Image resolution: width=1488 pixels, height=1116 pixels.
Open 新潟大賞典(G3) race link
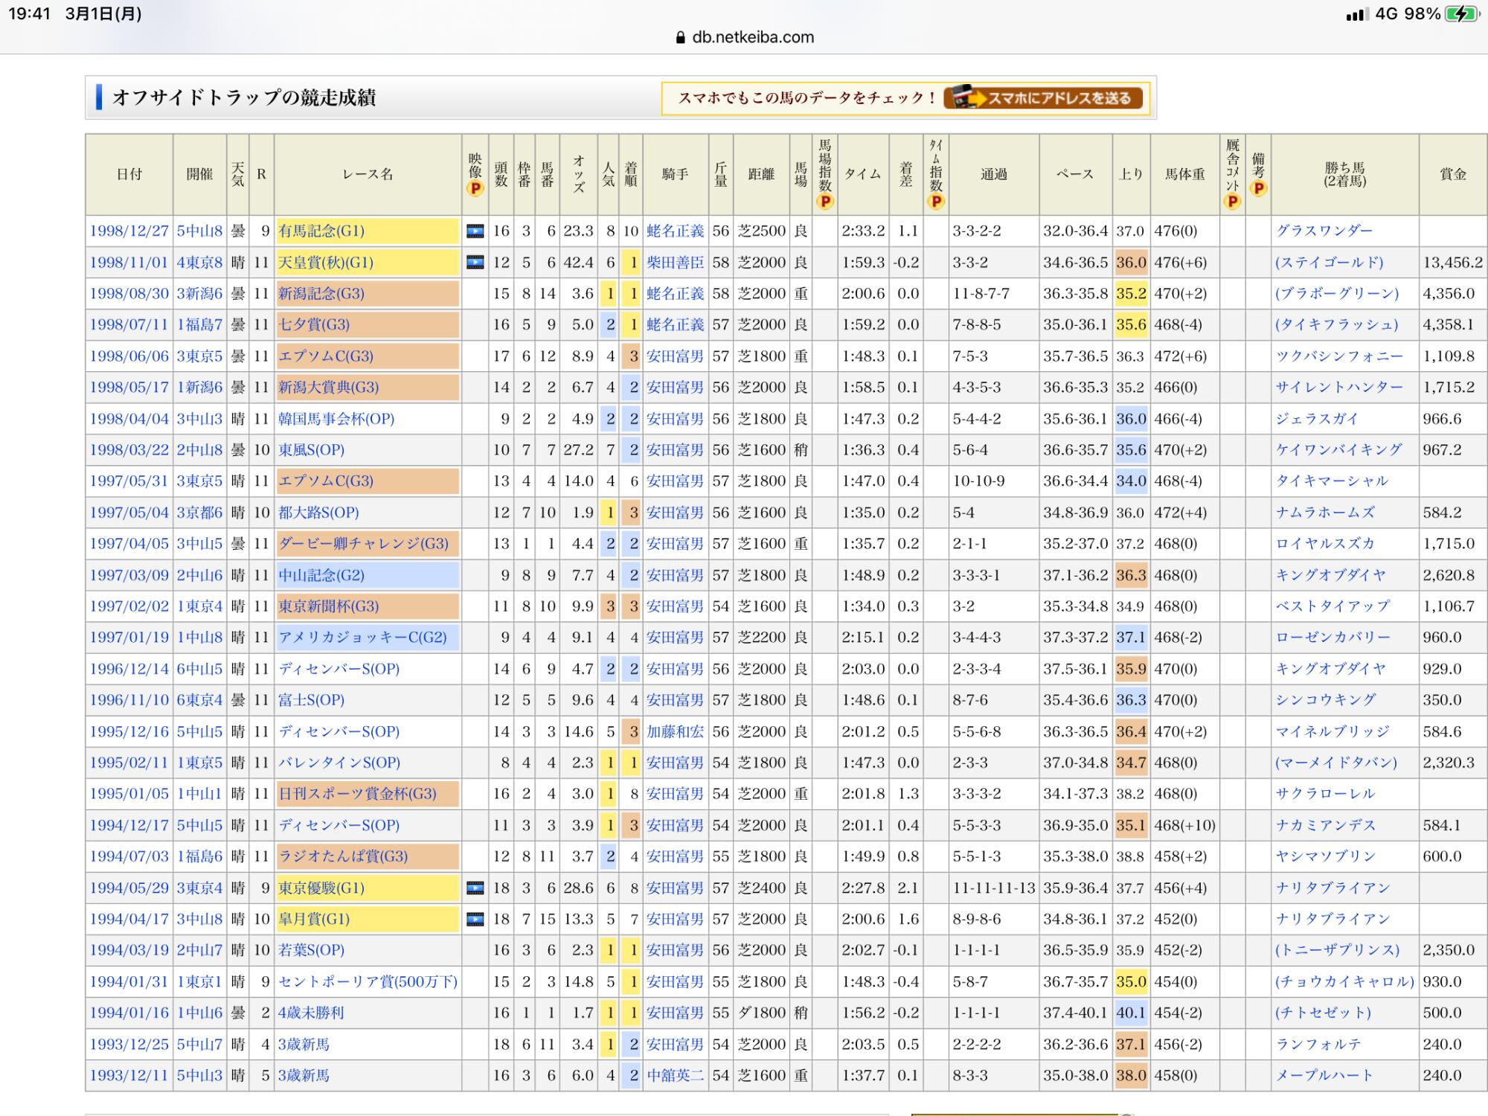point(329,388)
